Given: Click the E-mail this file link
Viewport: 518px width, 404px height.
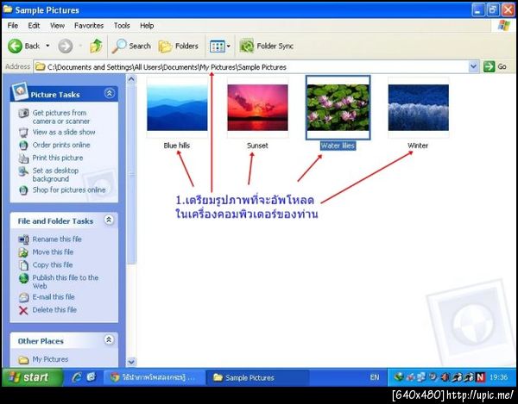Looking at the screenshot, I should coord(54,297).
